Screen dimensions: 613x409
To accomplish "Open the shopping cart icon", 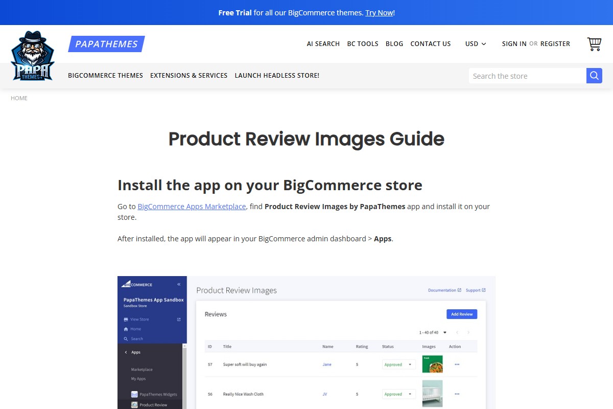I will click(594, 43).
